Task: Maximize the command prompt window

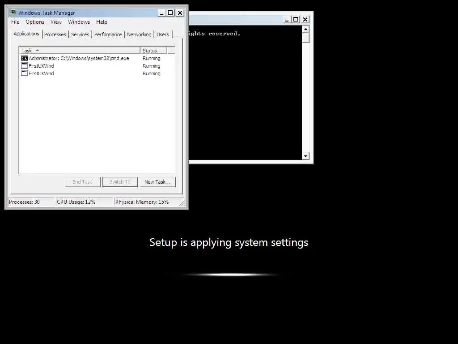Action: click(x=296, y=19)
